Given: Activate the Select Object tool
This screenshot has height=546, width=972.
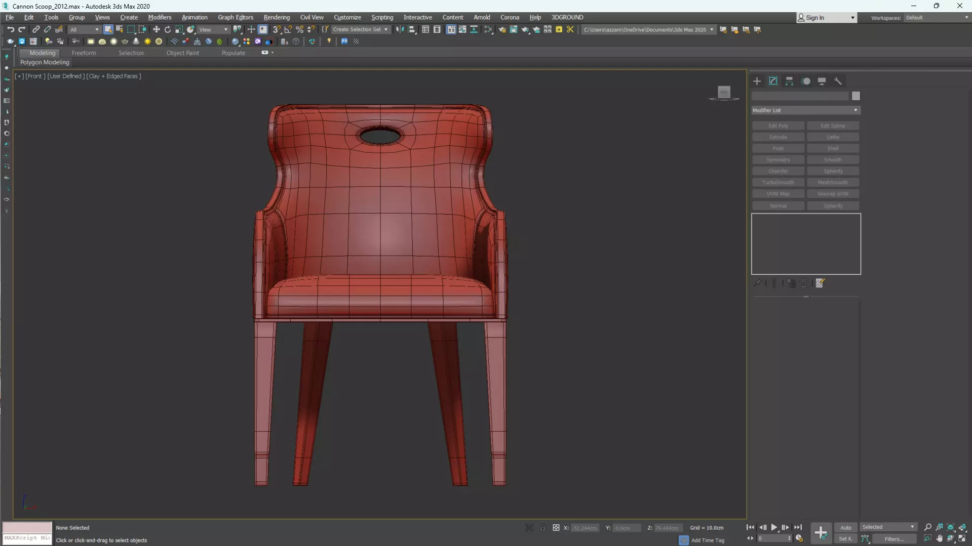Looking at the screenshot, I should click(x=108, y=29).
